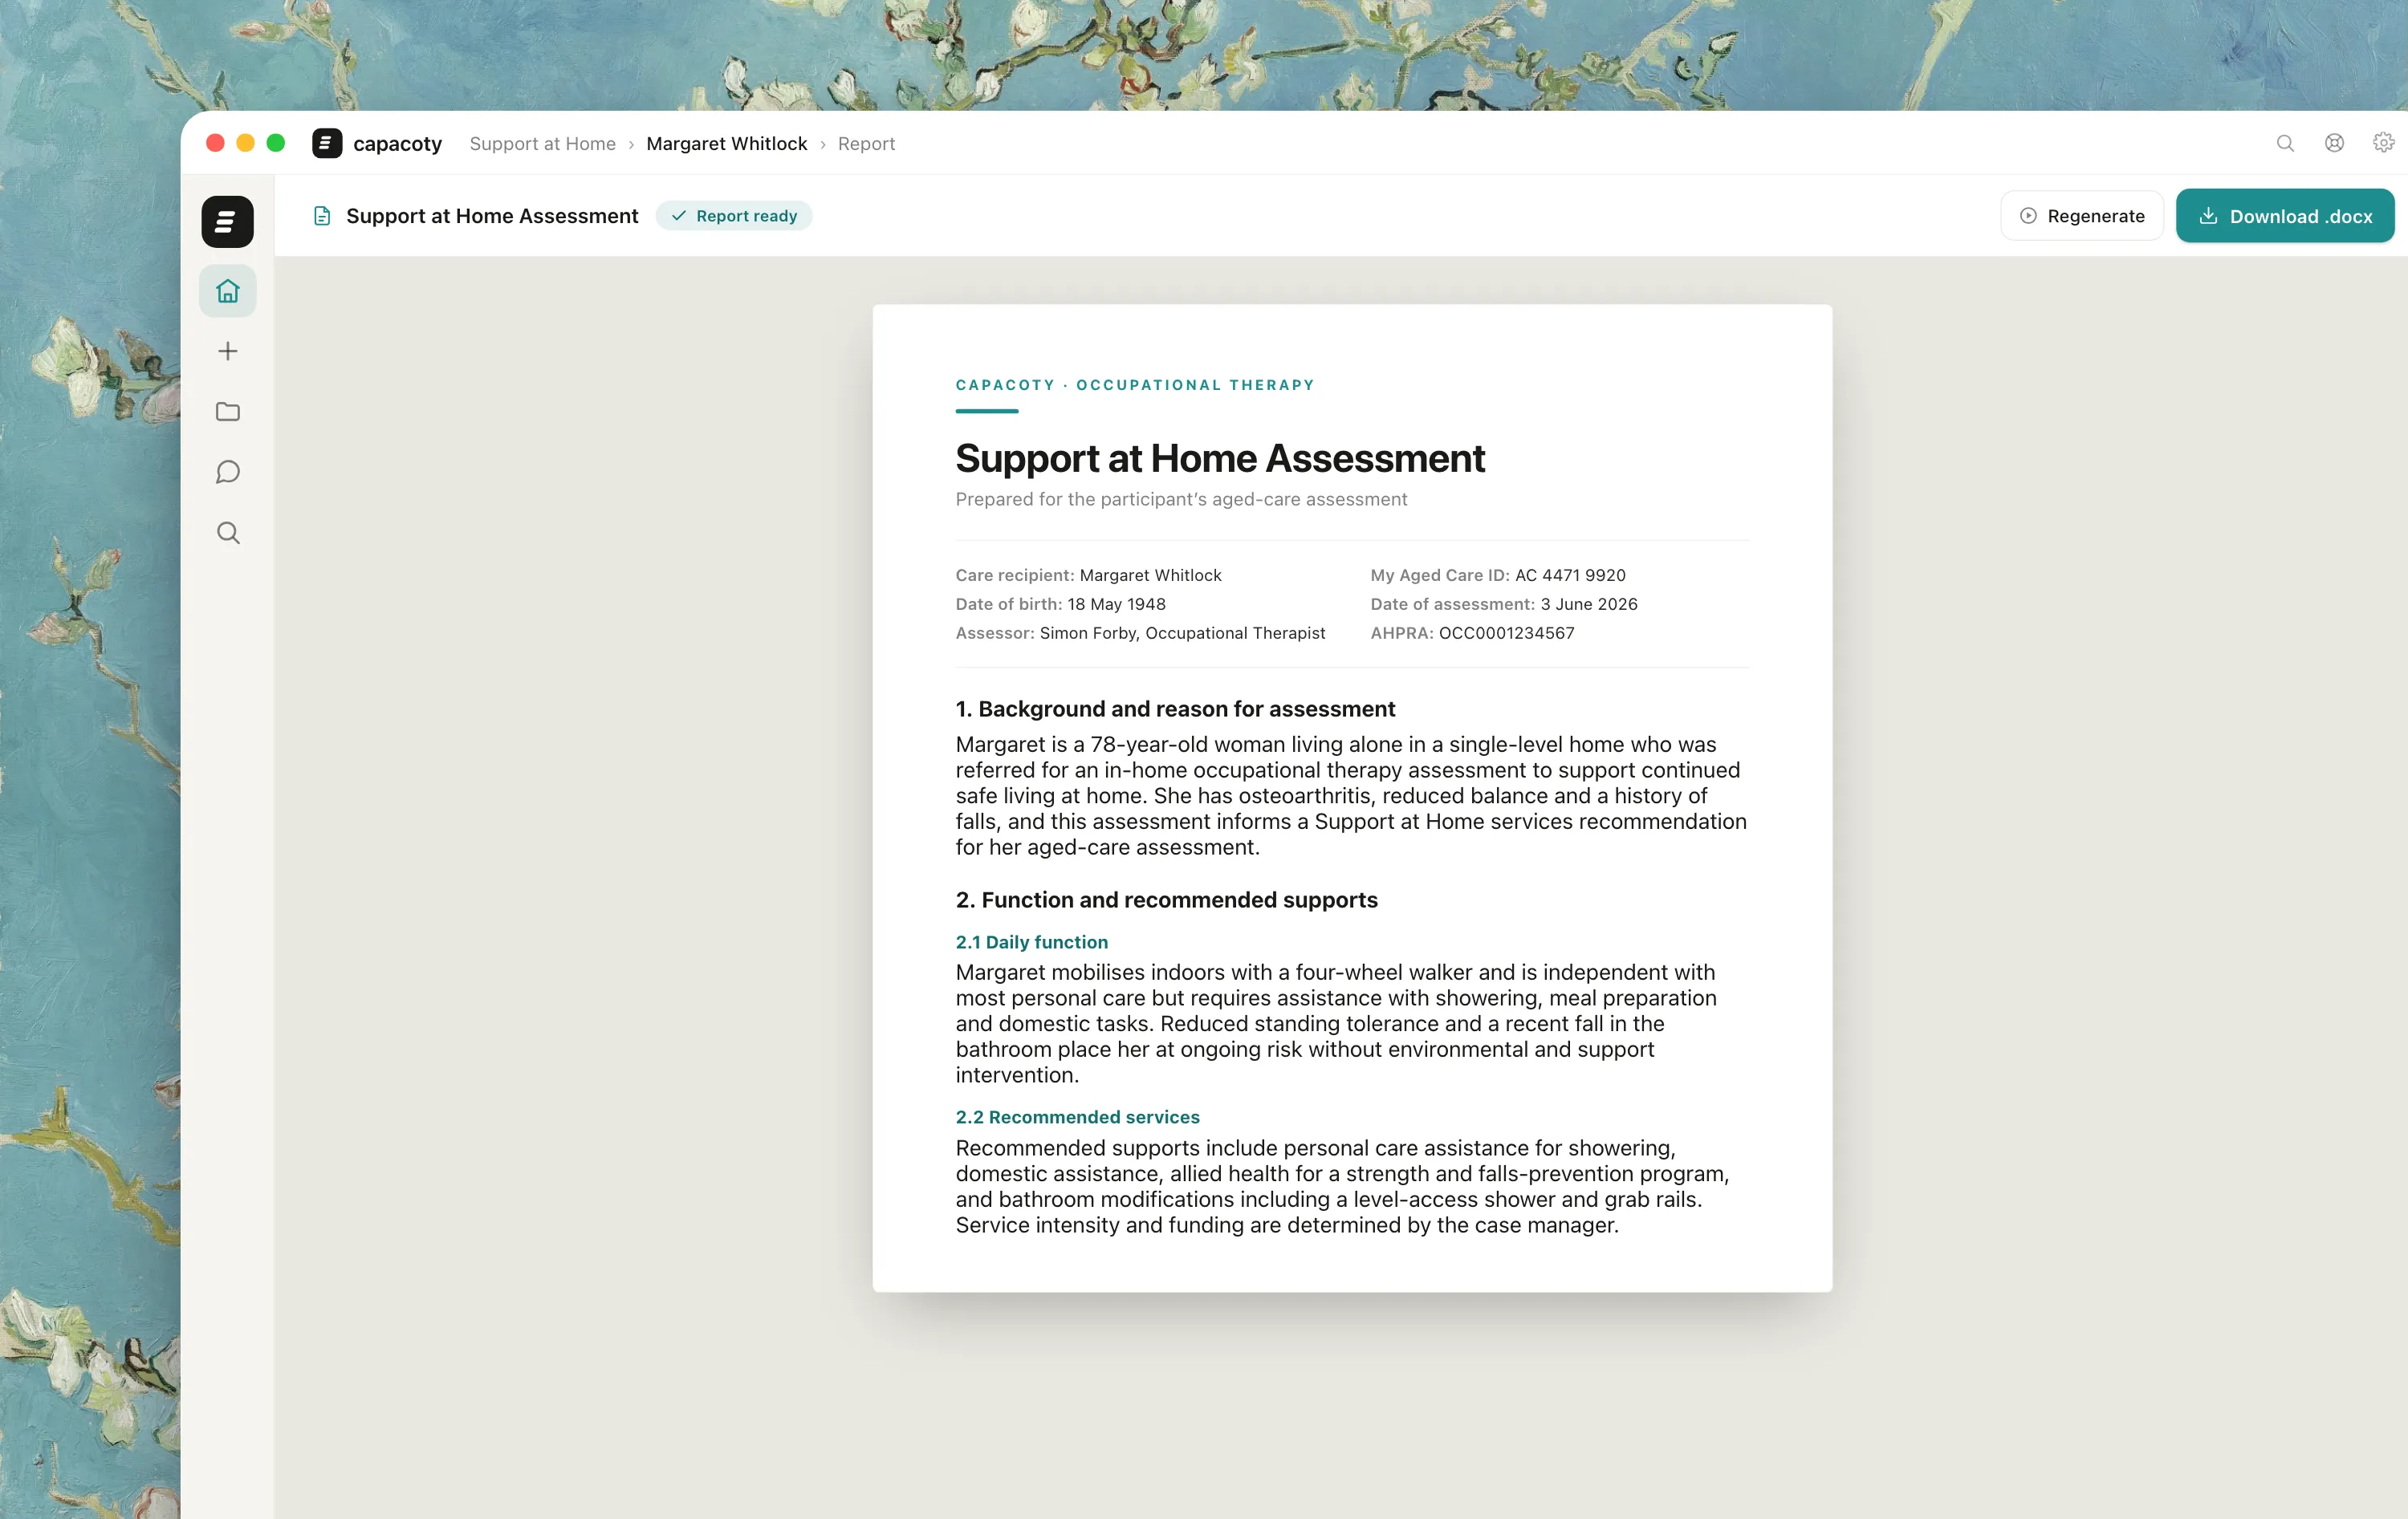
Task: Close the window with red button
Action: pyautogui.click(x=215, y=143)
